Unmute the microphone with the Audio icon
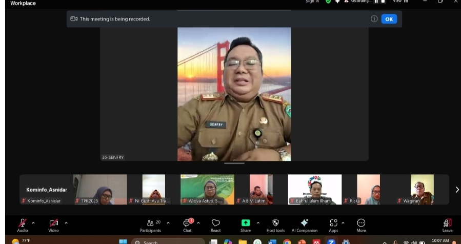The image size is (461, 244). click(23, 223)
